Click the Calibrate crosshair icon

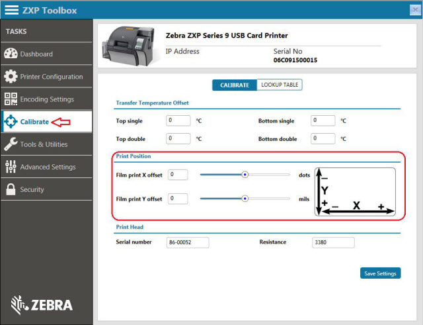11,122
